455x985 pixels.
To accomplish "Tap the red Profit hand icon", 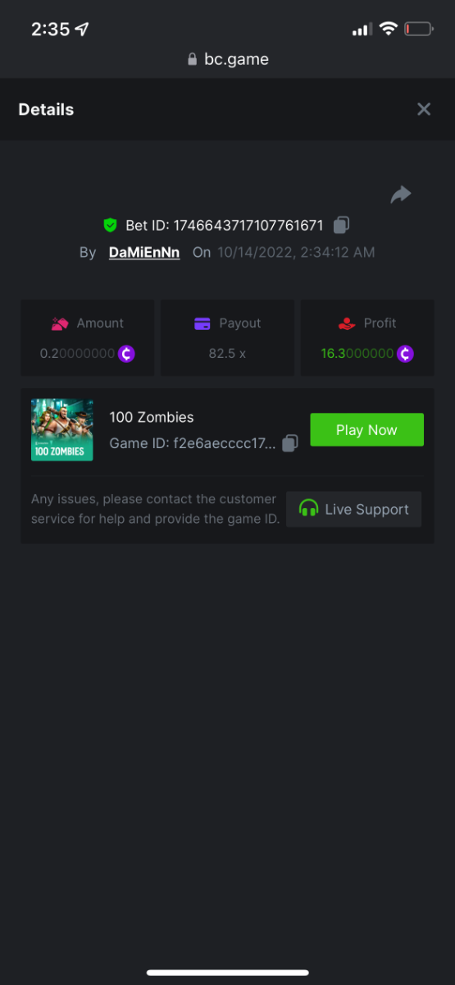I will (347, 323).
